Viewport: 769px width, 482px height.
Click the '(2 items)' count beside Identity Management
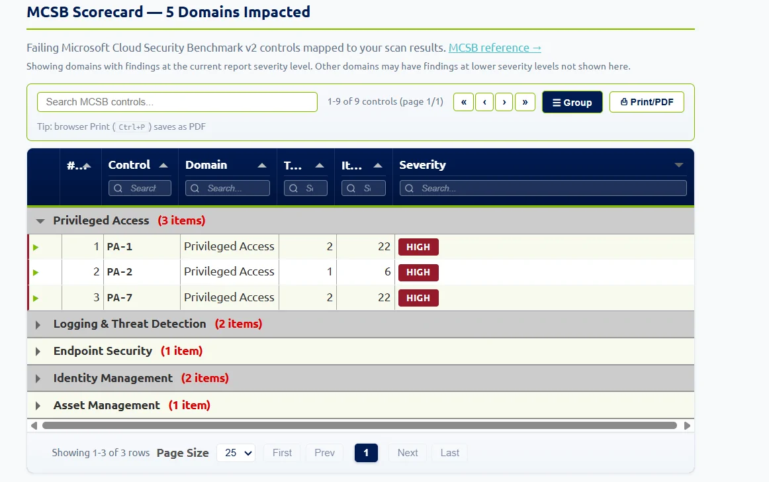[x=205, y=379]
